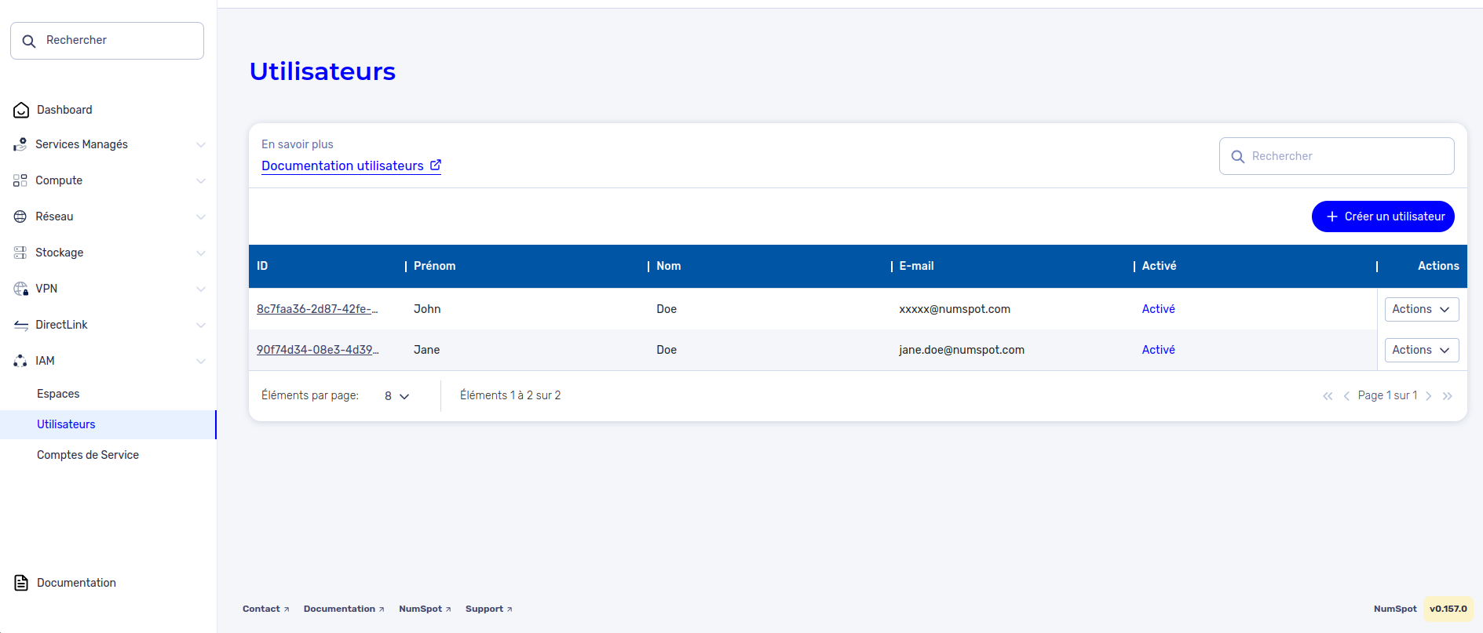Click the Contact footer link

coord(266,609)
